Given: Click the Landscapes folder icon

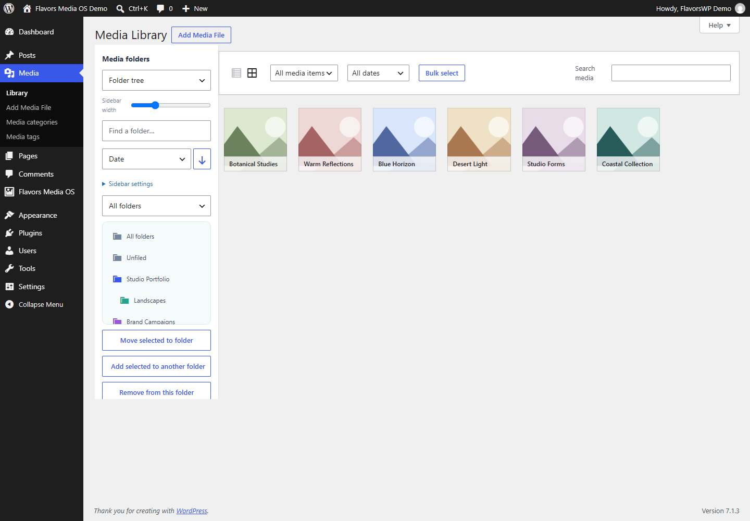Looking at the screenshot, I should 124,301.
